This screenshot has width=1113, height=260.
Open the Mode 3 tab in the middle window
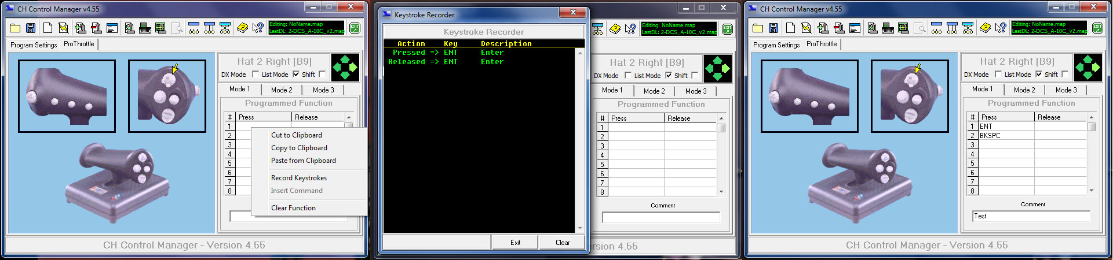[696, 91]
